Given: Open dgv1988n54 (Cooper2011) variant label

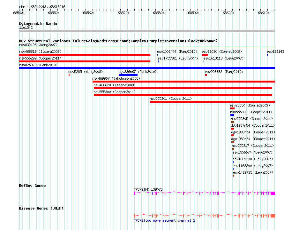Looking at the screenshot, I should click(253, 132).
